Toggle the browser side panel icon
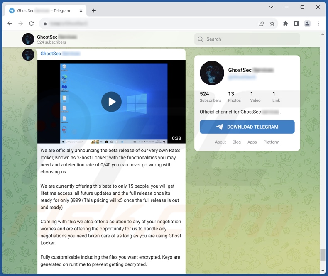This screenshot has width=328, height=276. click(x=296, y=24)
